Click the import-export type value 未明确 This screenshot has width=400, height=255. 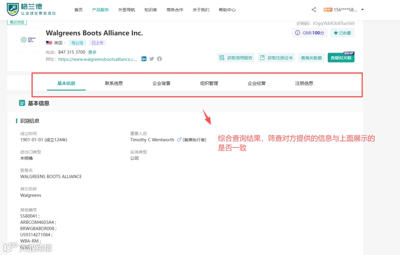[27, 158]
